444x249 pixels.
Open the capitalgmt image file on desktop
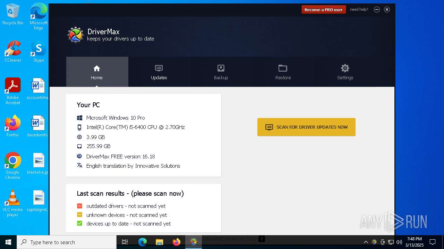[38, 201]
